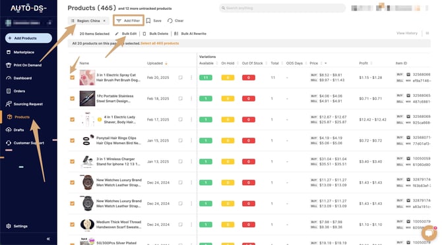Screen dimensions: 442x245
Task: Click yellow On Hold badge in cat brush row
Action: coord(228,78)
